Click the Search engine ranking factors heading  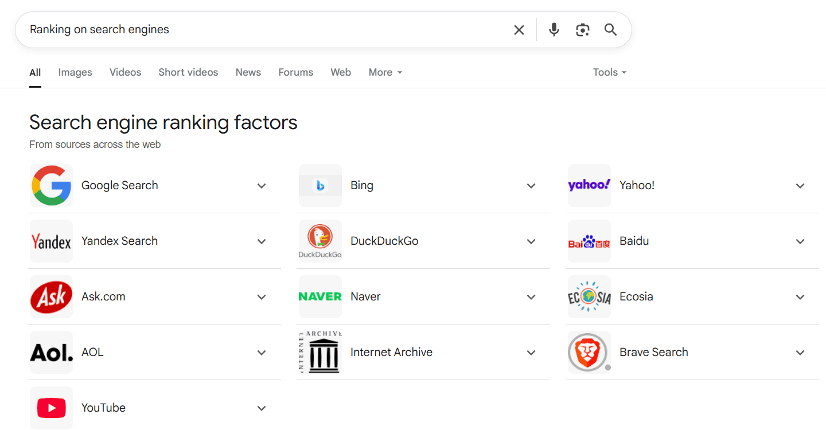click(163, 123)
